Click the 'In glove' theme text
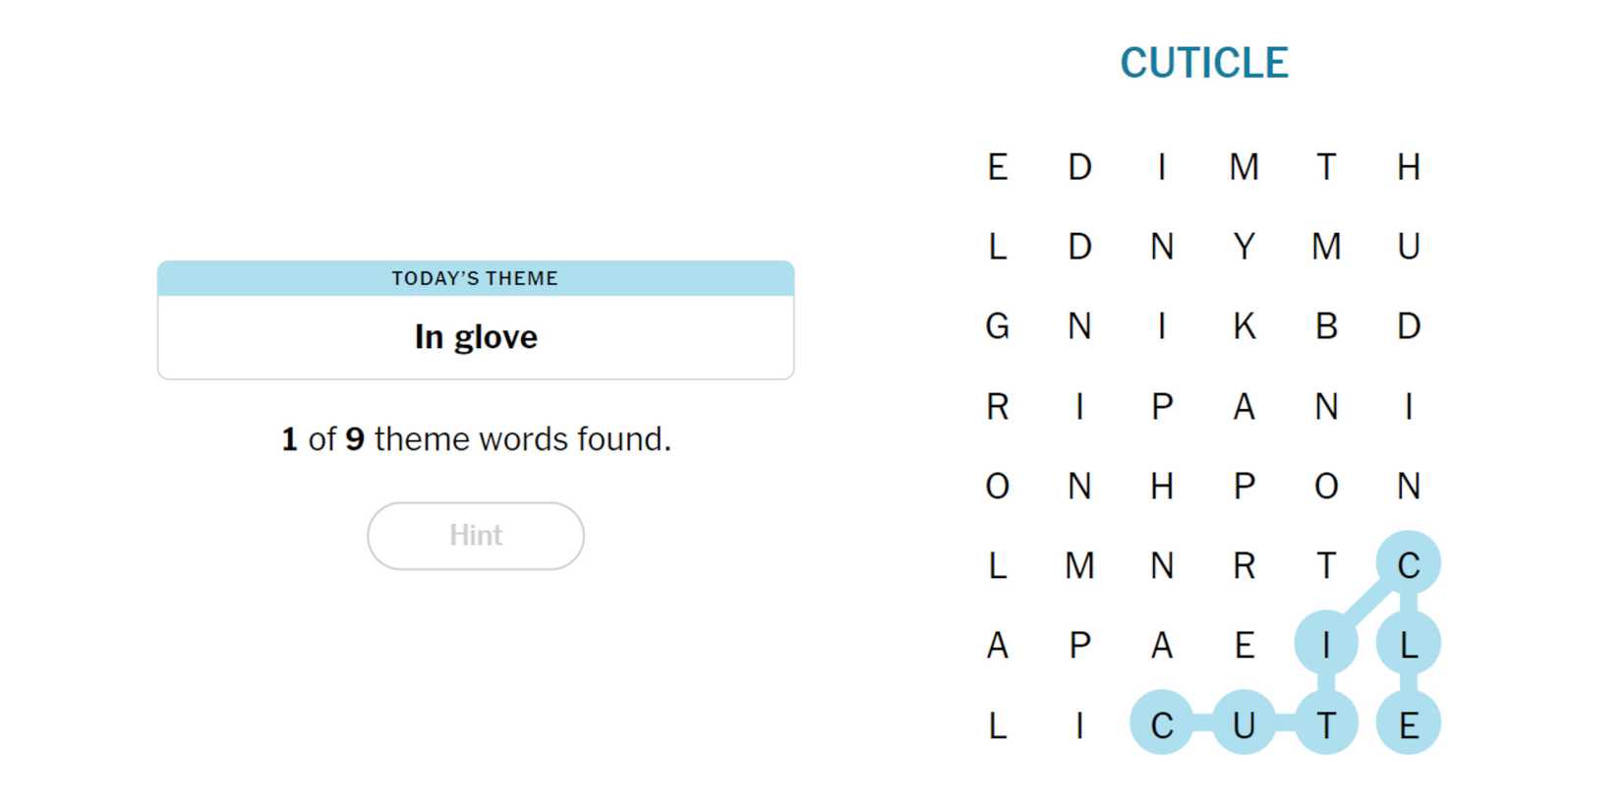This screenshot has height=811, width=1622. point(476,337)
